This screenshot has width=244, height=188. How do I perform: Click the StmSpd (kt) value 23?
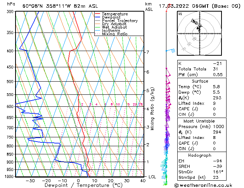tap(216, 178)
